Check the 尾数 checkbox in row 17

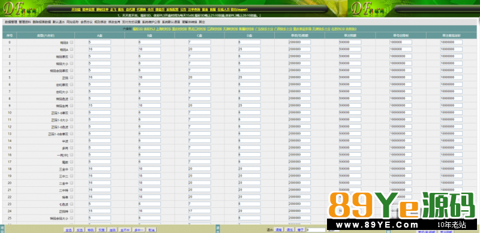[x=71, y=162]
